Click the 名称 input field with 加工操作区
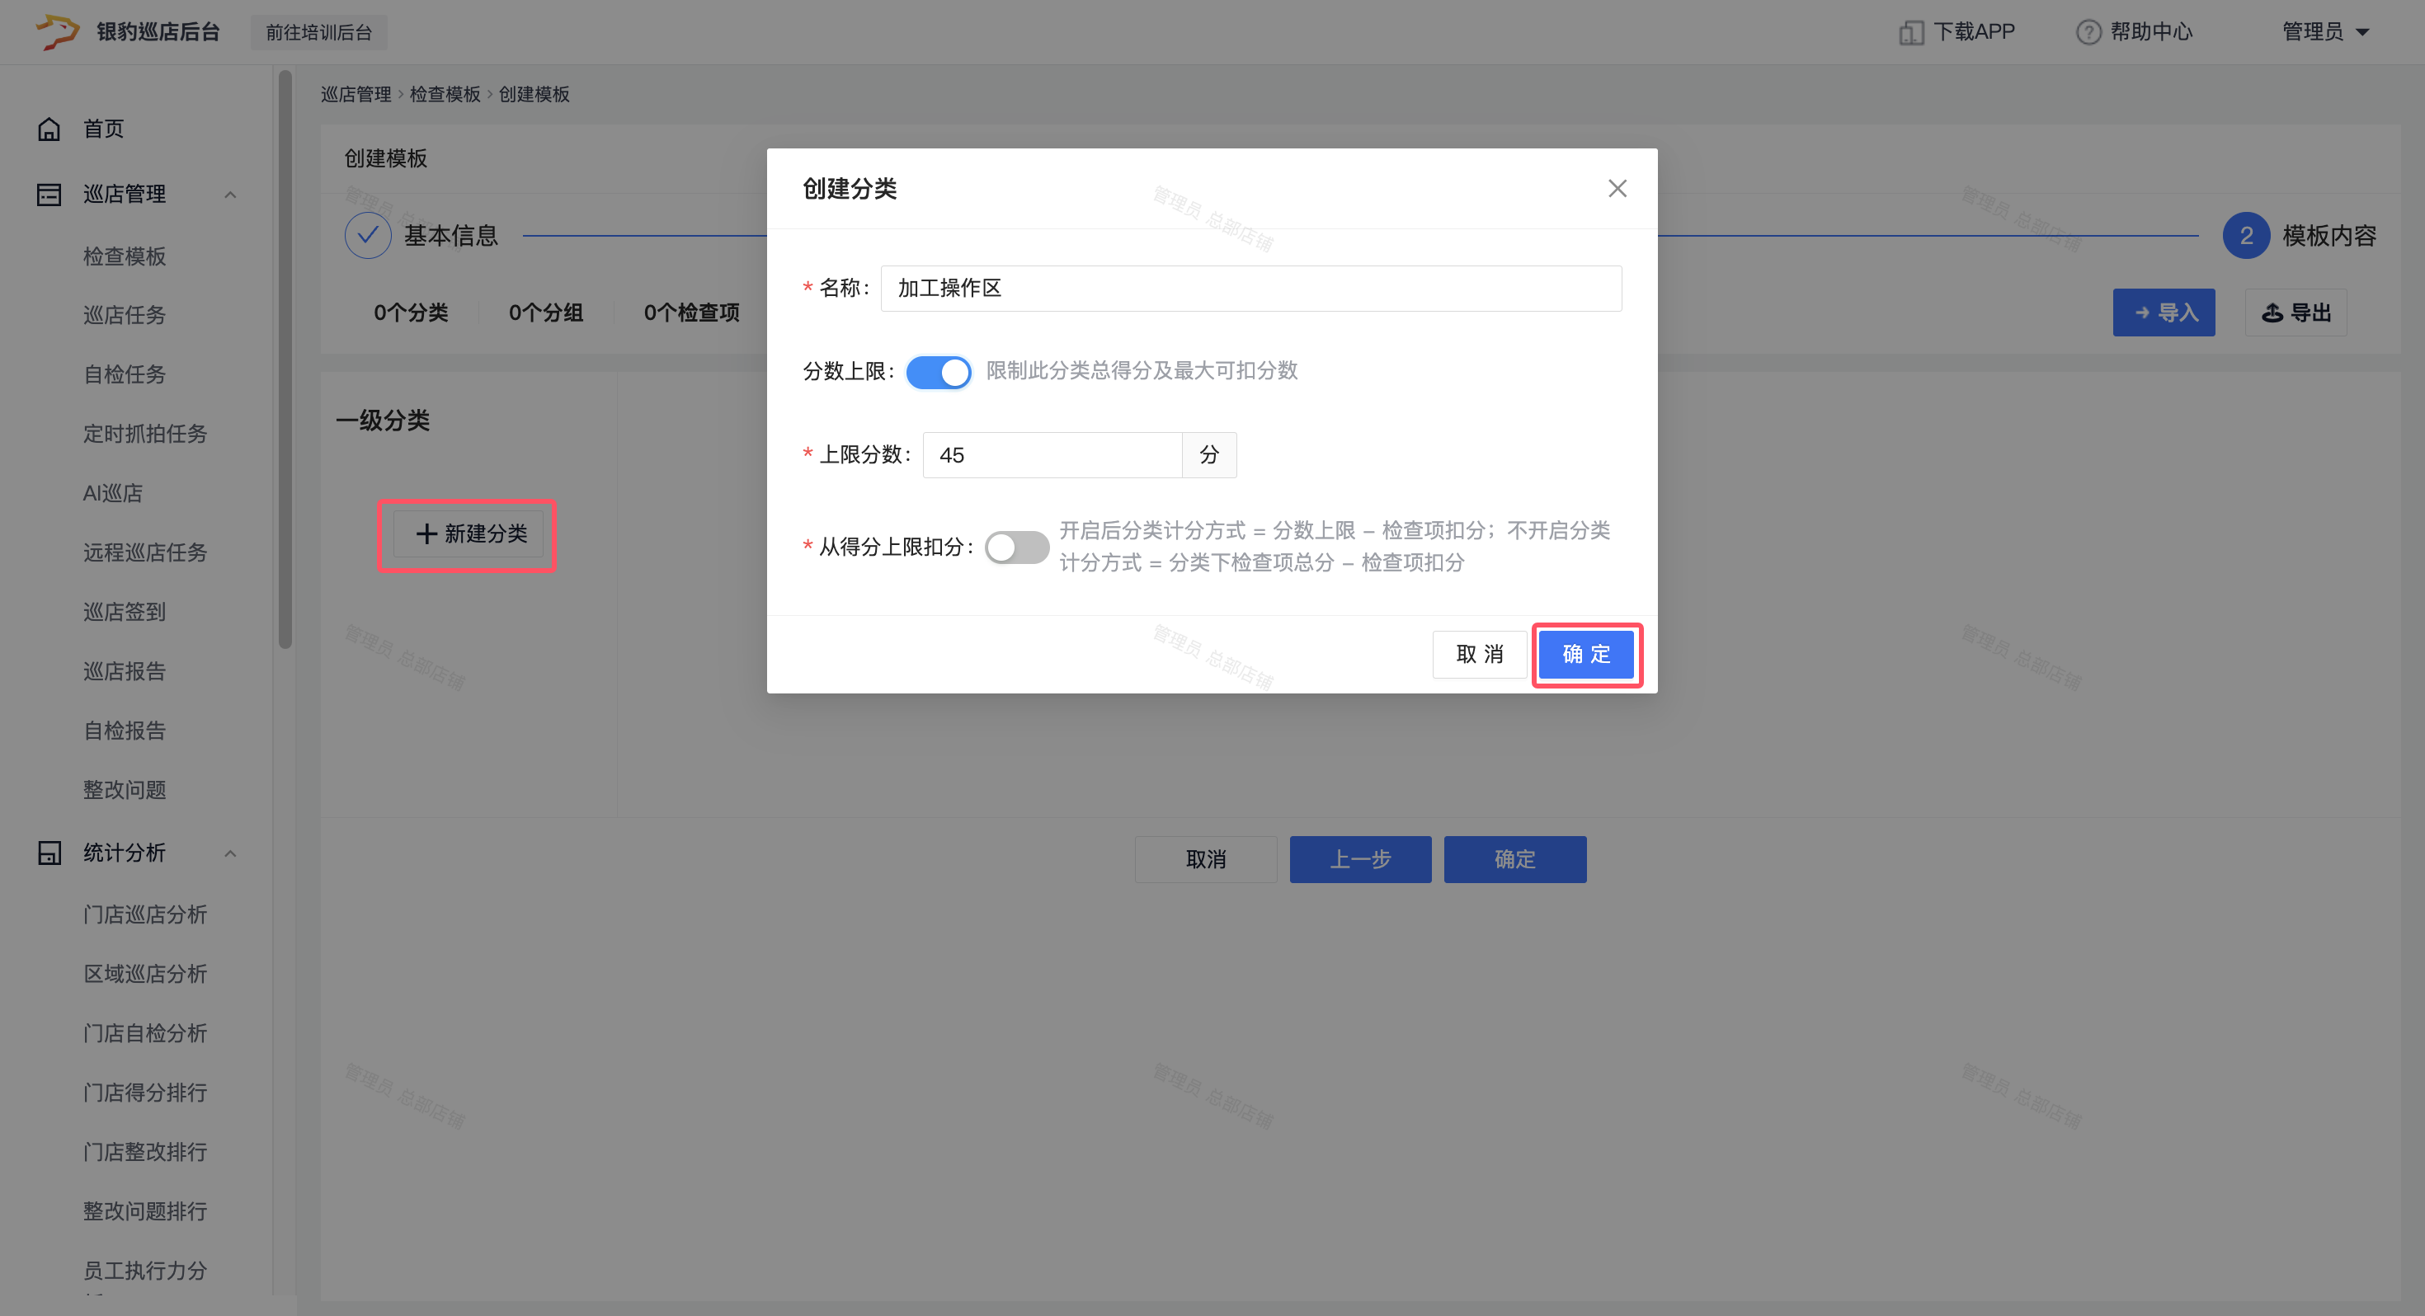Screen dimensions: 2425x1316 click(x=1250, y=288)
